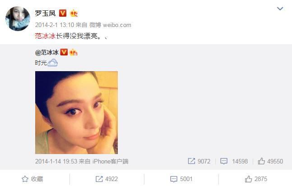Viewport: 292px width, 186px height.
Task: Click the membership crown icon beside 罗玉凤
Action: pos(74,13)
